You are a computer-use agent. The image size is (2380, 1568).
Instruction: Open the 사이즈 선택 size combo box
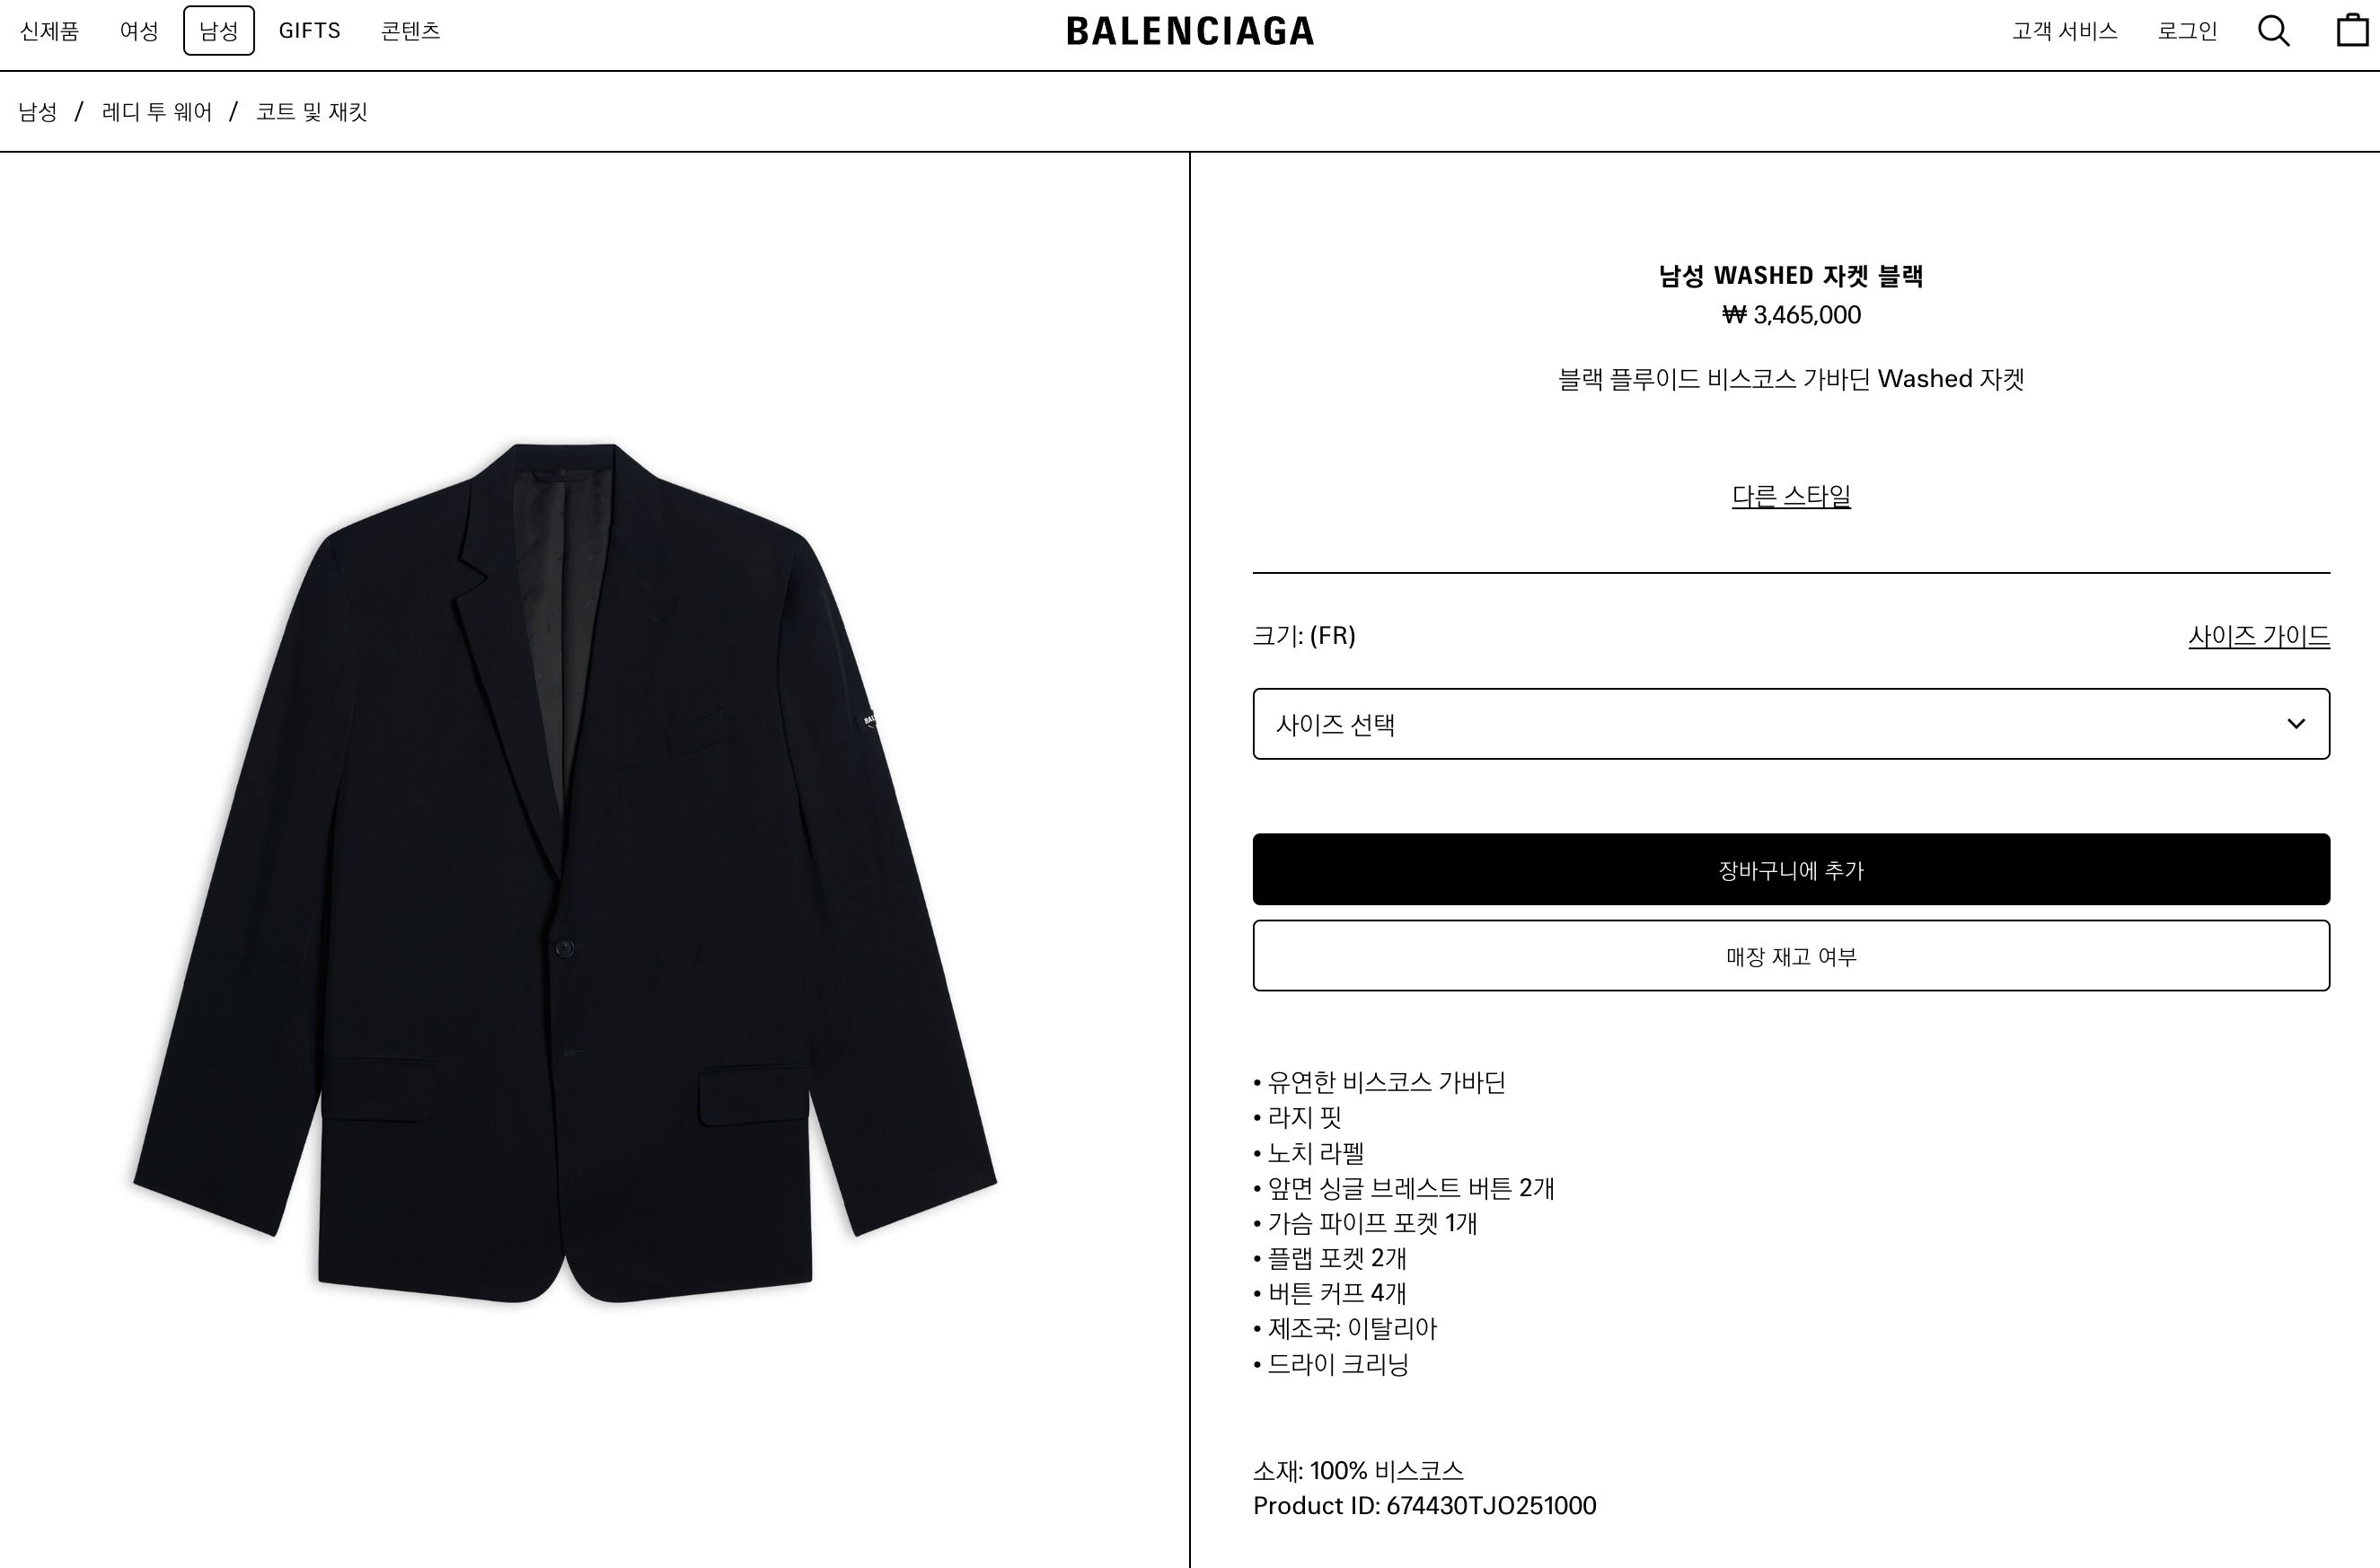pos(1791,724)
